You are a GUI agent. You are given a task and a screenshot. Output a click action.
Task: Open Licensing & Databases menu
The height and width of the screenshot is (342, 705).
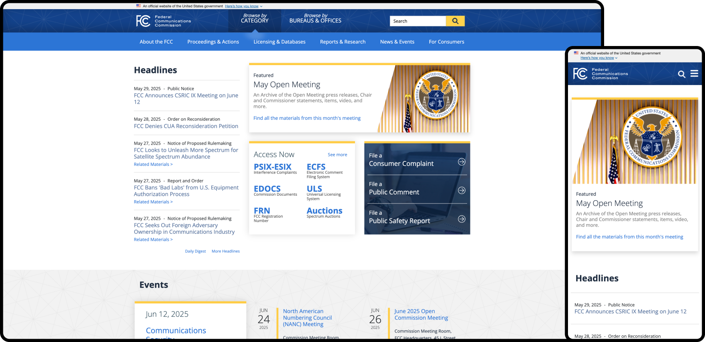coord(279,42)
